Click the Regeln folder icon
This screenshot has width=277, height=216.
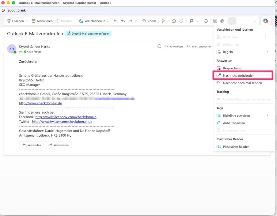(218, 52)
